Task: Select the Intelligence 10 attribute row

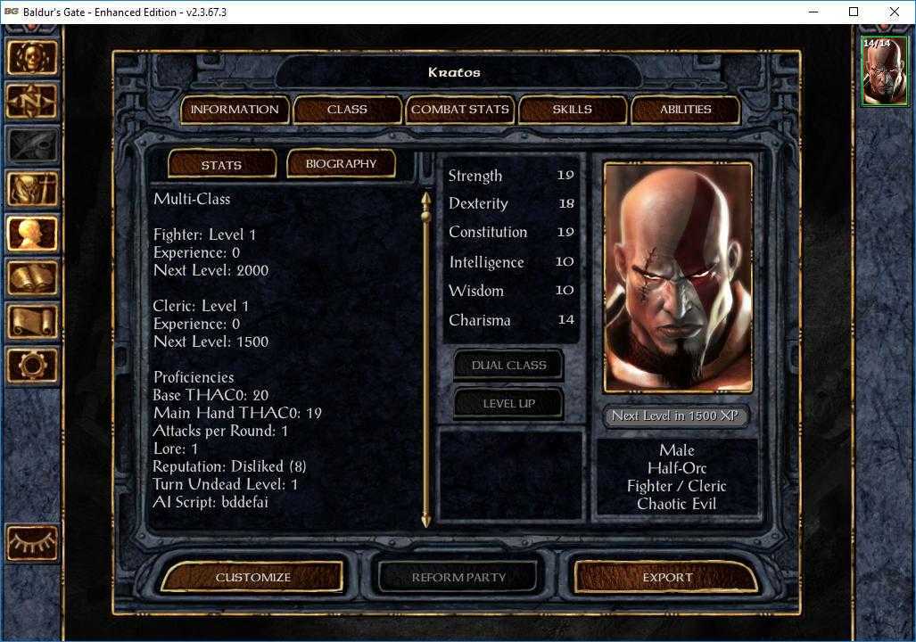Action: 511,262
